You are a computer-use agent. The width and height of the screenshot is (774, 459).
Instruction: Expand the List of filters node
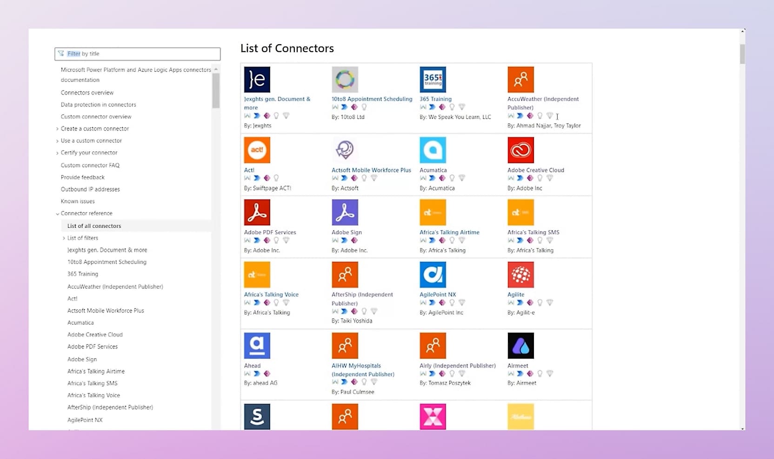pyautogui.click(x=64, y=238)
